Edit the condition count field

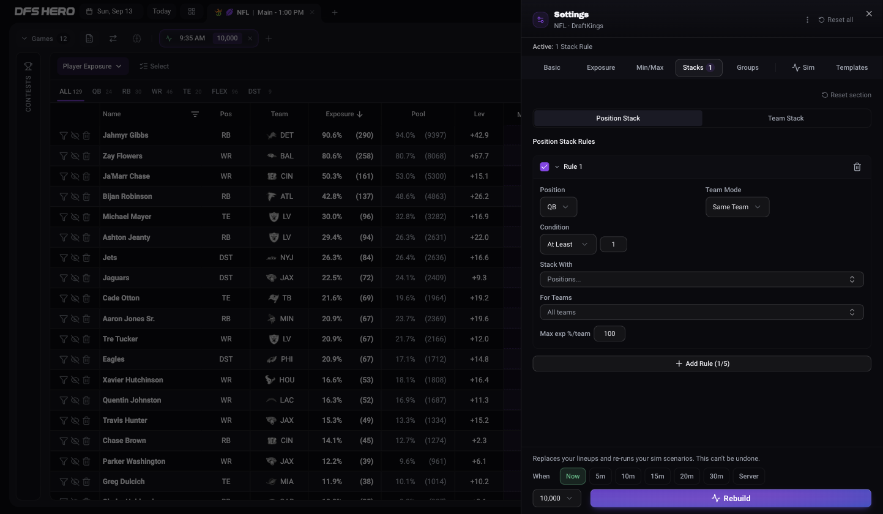coord(613,244)
